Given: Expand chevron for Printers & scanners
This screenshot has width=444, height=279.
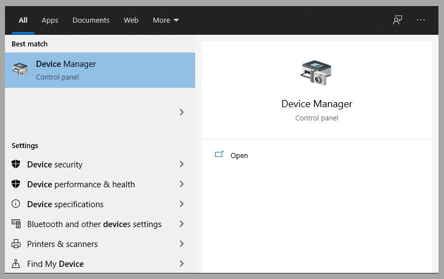Looking at the screenshot, I should (182, 244).
